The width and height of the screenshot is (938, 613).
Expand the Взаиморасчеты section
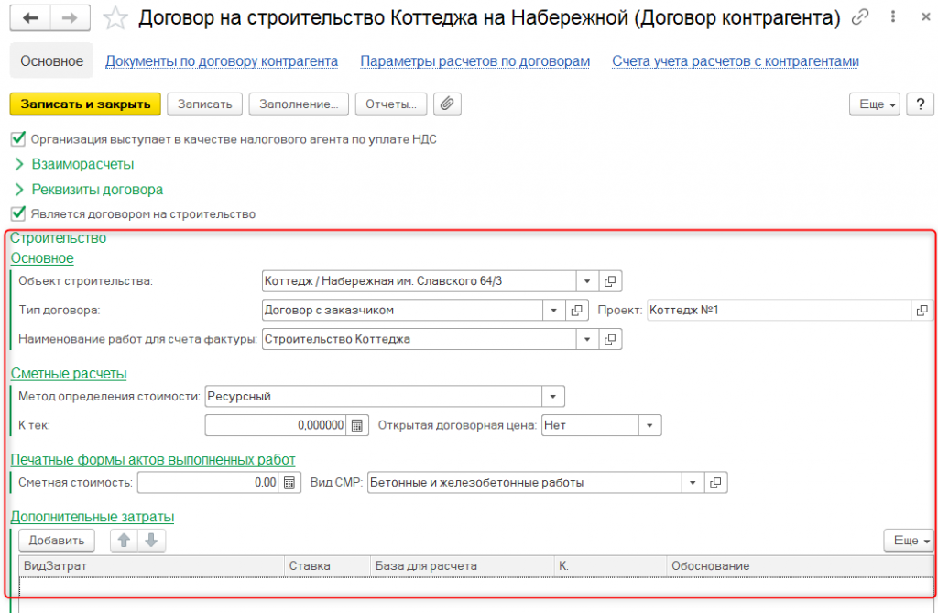point(82,164)
